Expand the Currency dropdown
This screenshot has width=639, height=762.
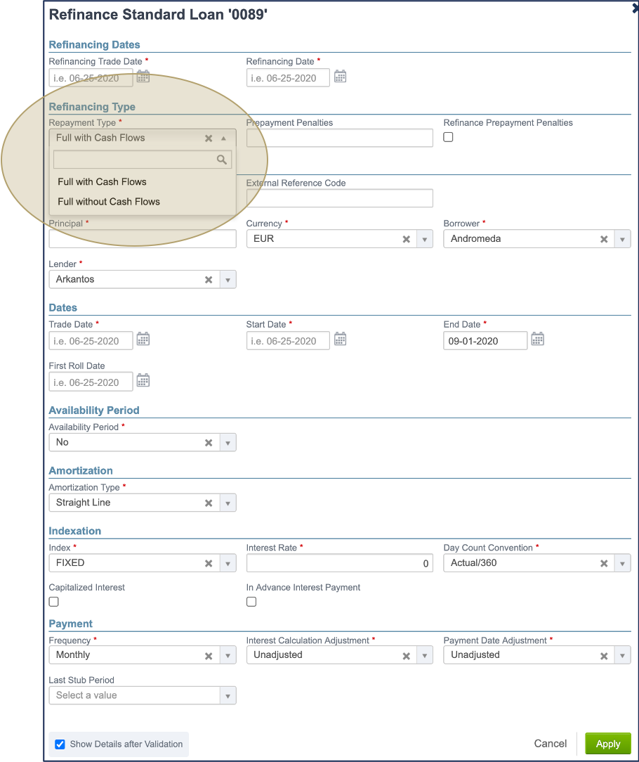click(x=424, y=239)
